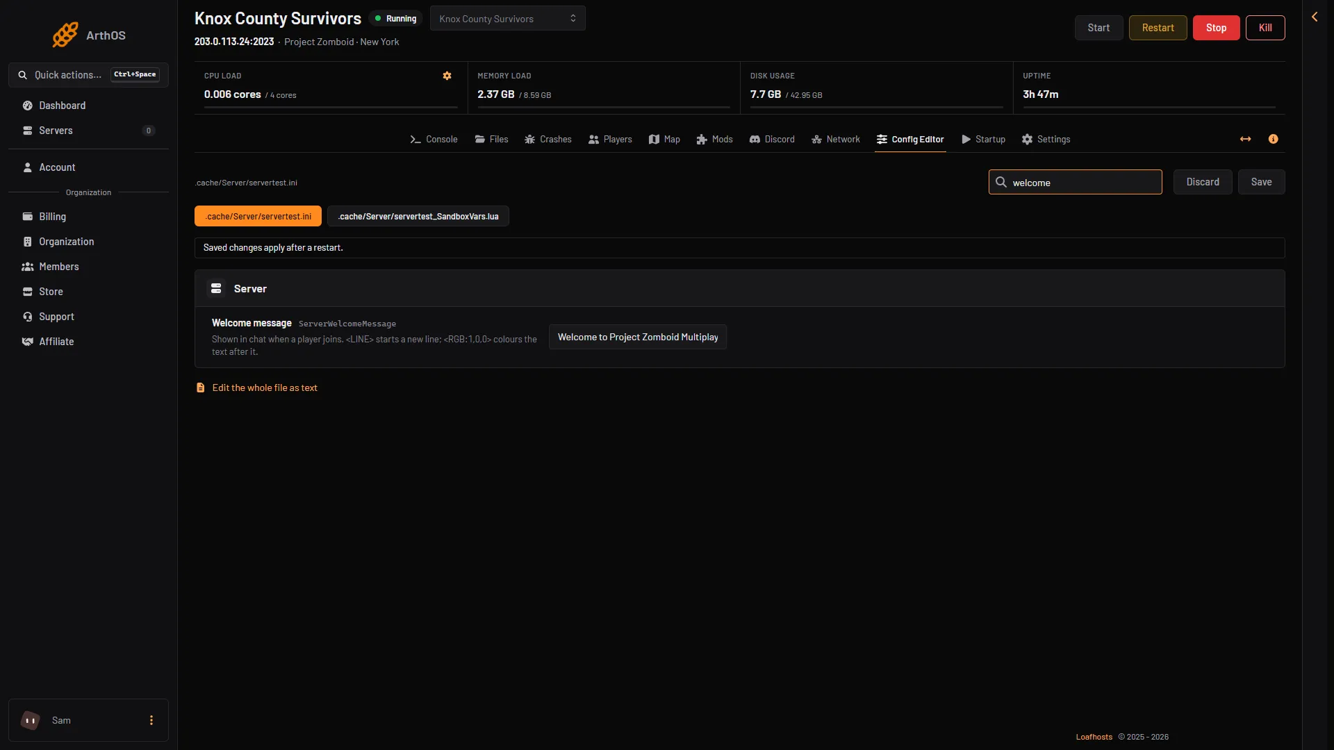Viewport: 1334px width, 750px height.
Task: Open the Discord tab
Action: pos(772,139)
